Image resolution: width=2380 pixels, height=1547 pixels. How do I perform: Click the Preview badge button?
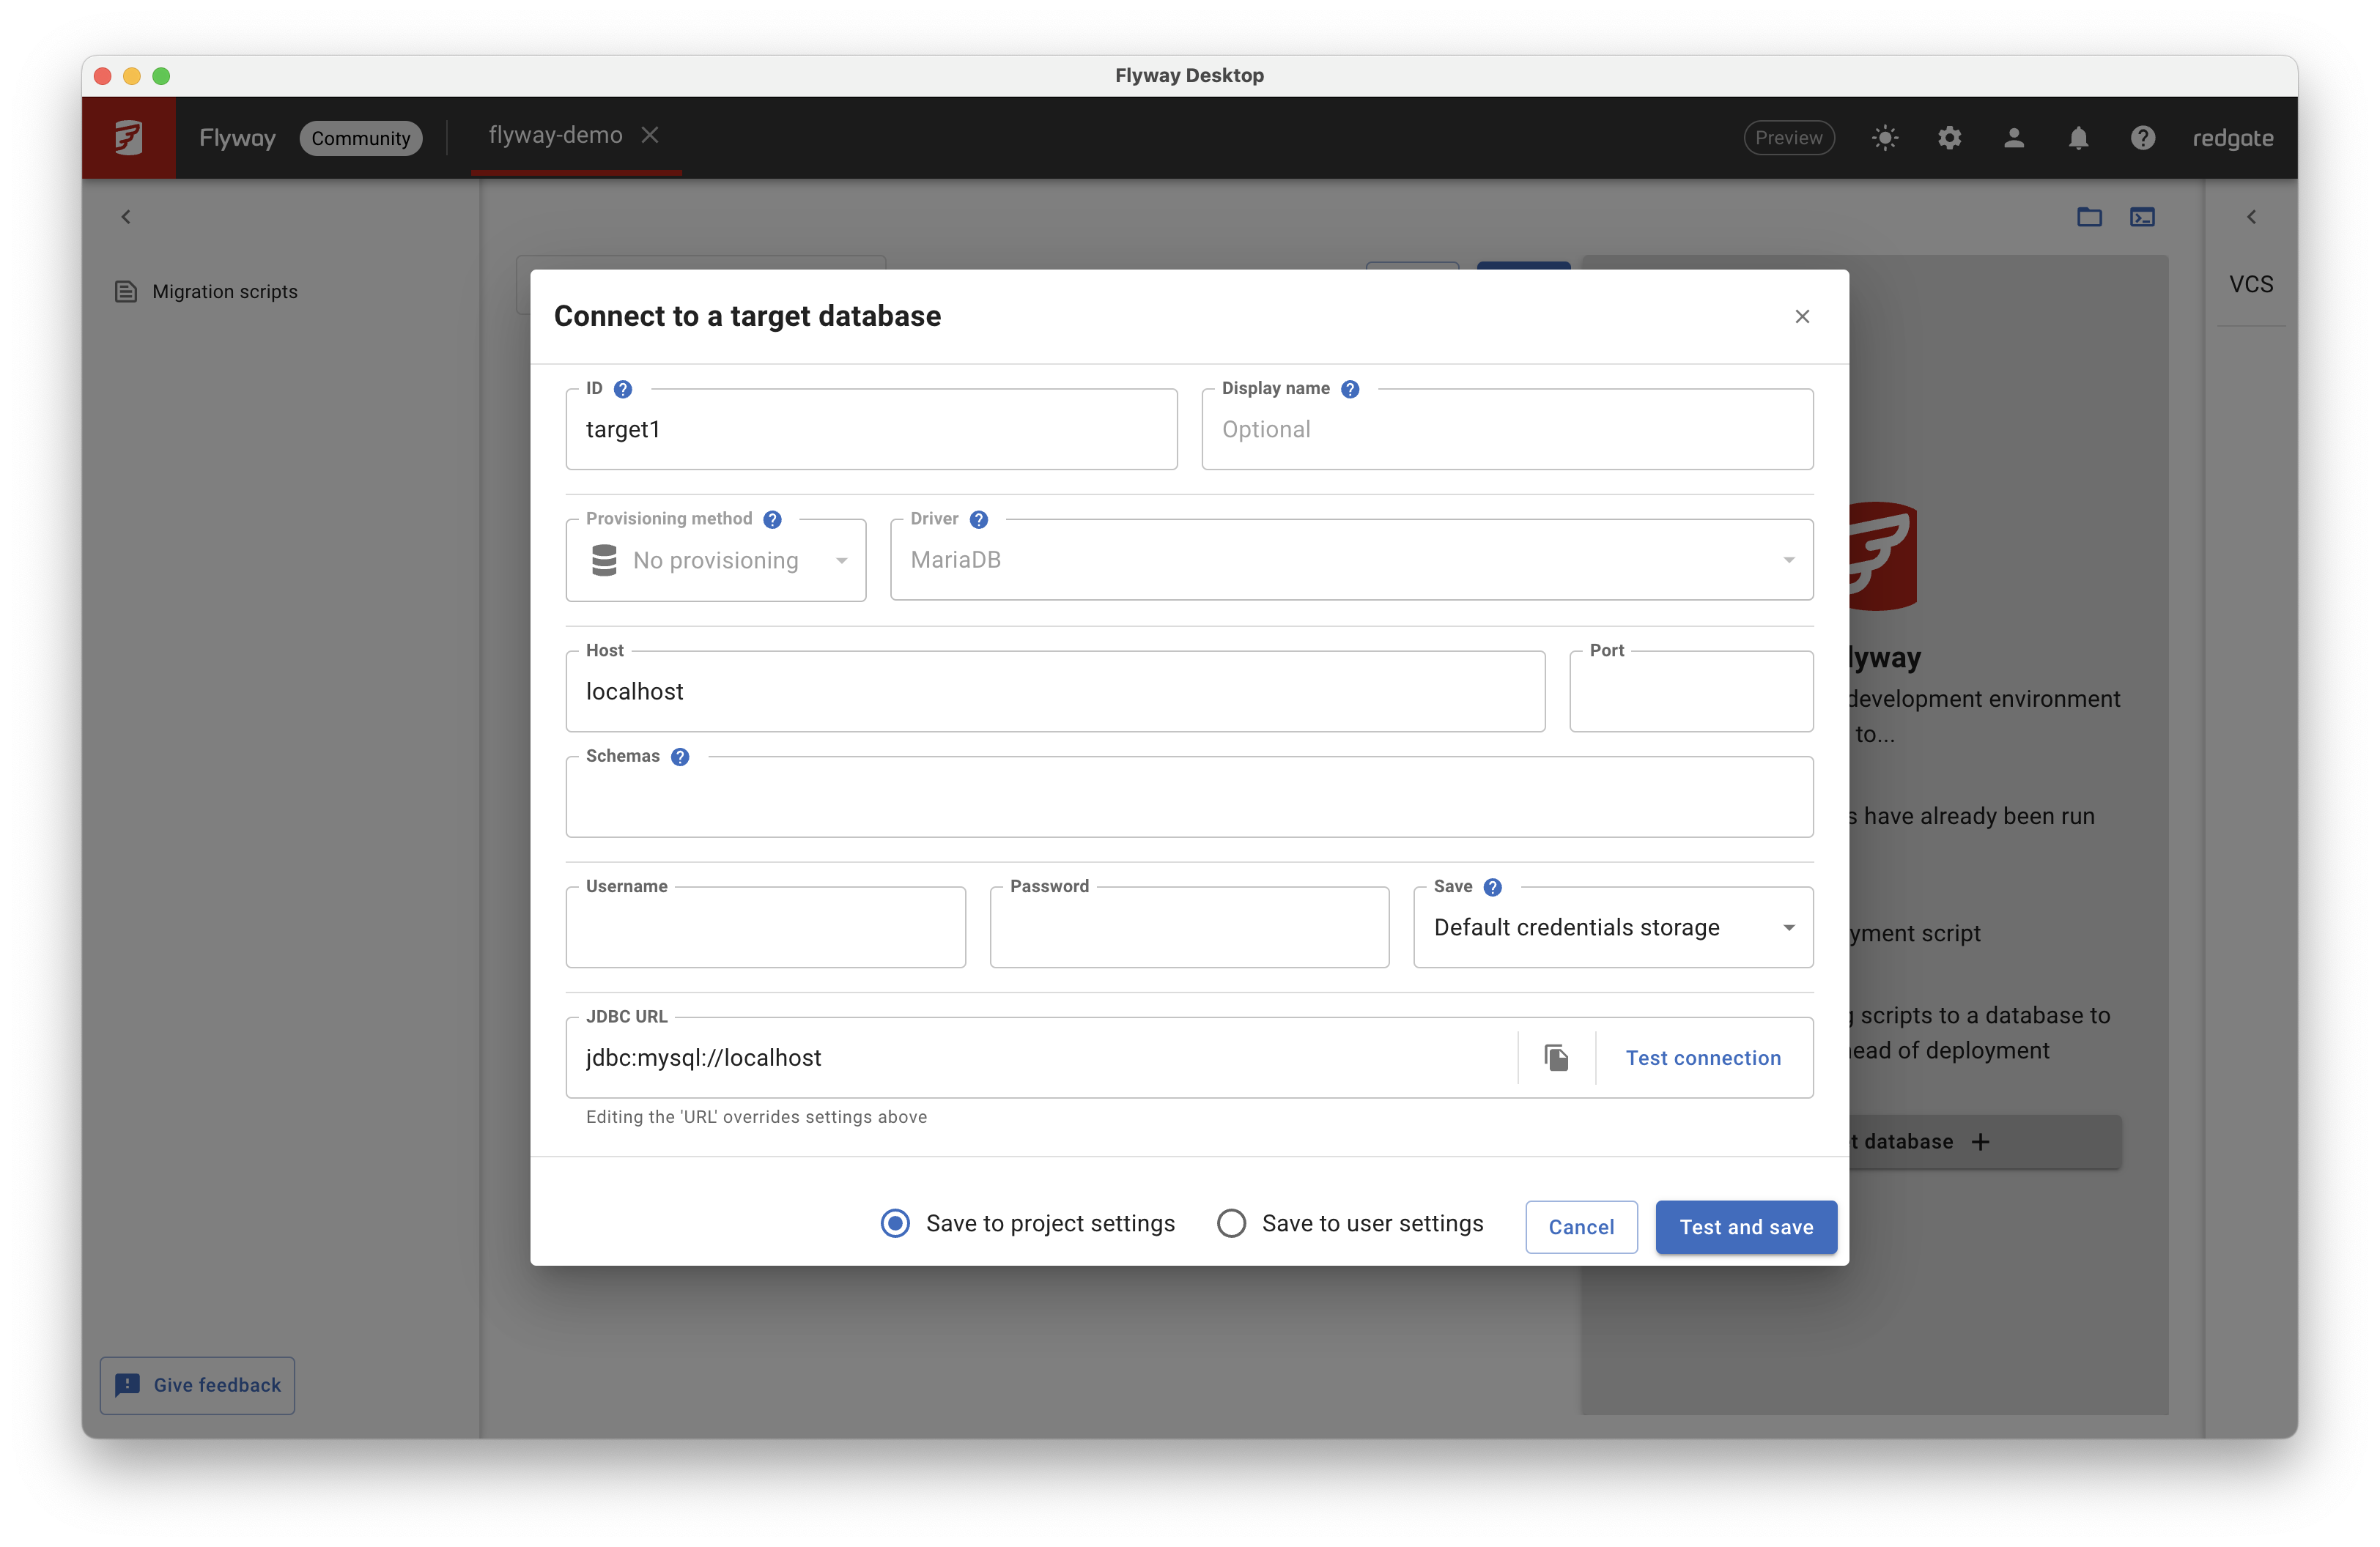(1789, 138)
